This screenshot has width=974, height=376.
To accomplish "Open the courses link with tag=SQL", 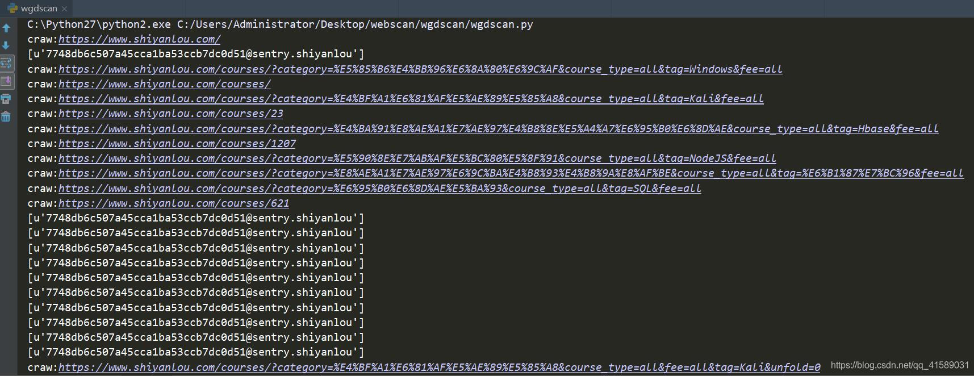I will (380, 189).
